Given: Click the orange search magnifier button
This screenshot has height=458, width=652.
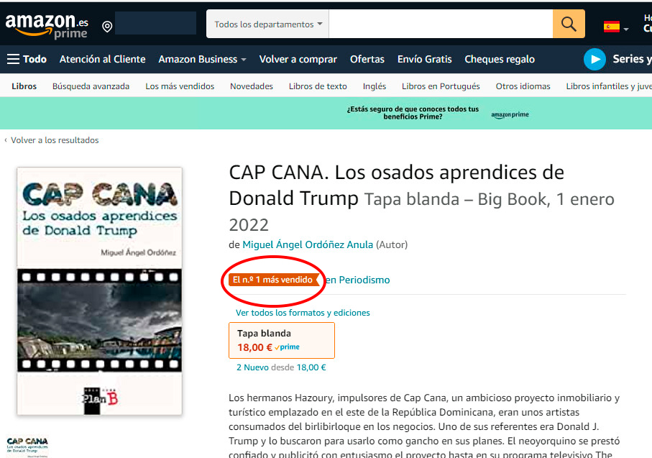Looking at the screenshot, I should coord(569,24).
